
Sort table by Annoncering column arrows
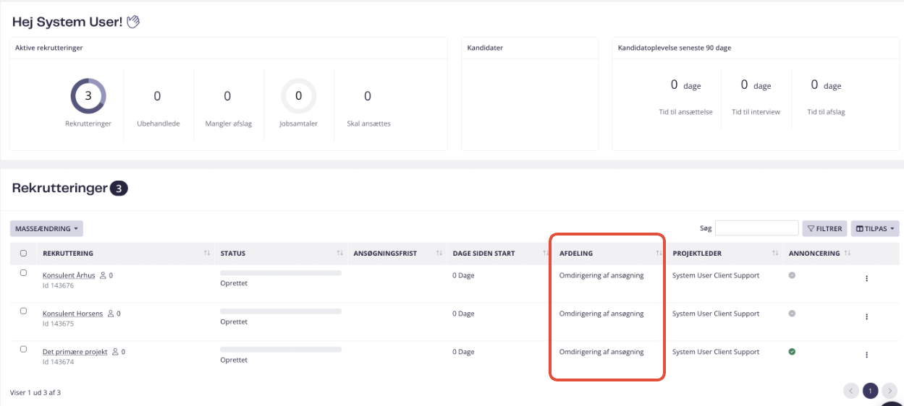pos(847,254)
